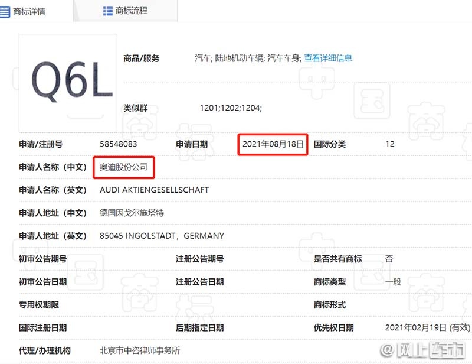Click the 商标形式 label
Image resolution: width=472 pixels, height=364 pixels.
pyautogui.click(x=330, y=304)
